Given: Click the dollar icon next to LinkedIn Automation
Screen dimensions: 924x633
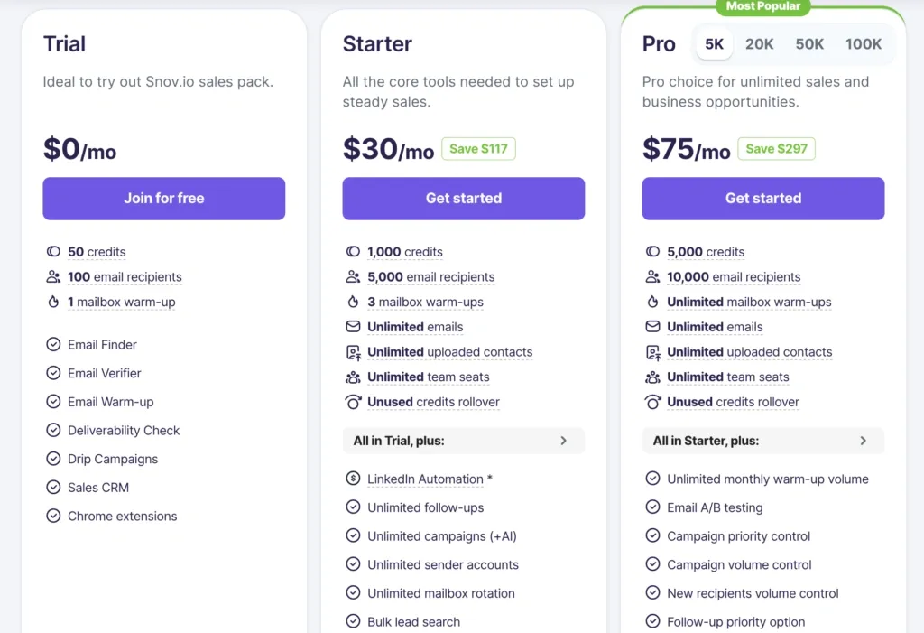Looking at the screenshot, I should 353,479.
